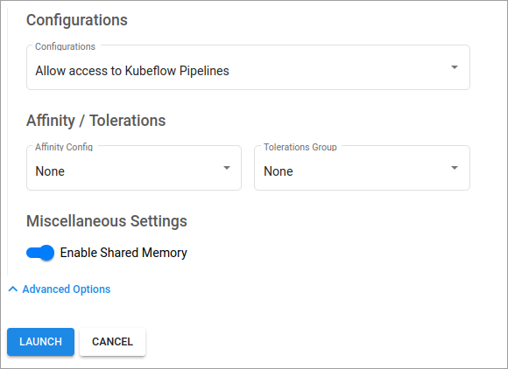Open the Configurations dropdown arrow
This screenshot has width=508, height=369.
[x=455, y=67]
